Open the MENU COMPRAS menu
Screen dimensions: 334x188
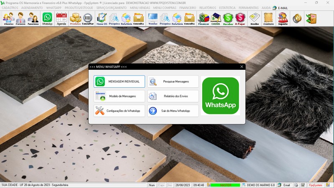164,8
